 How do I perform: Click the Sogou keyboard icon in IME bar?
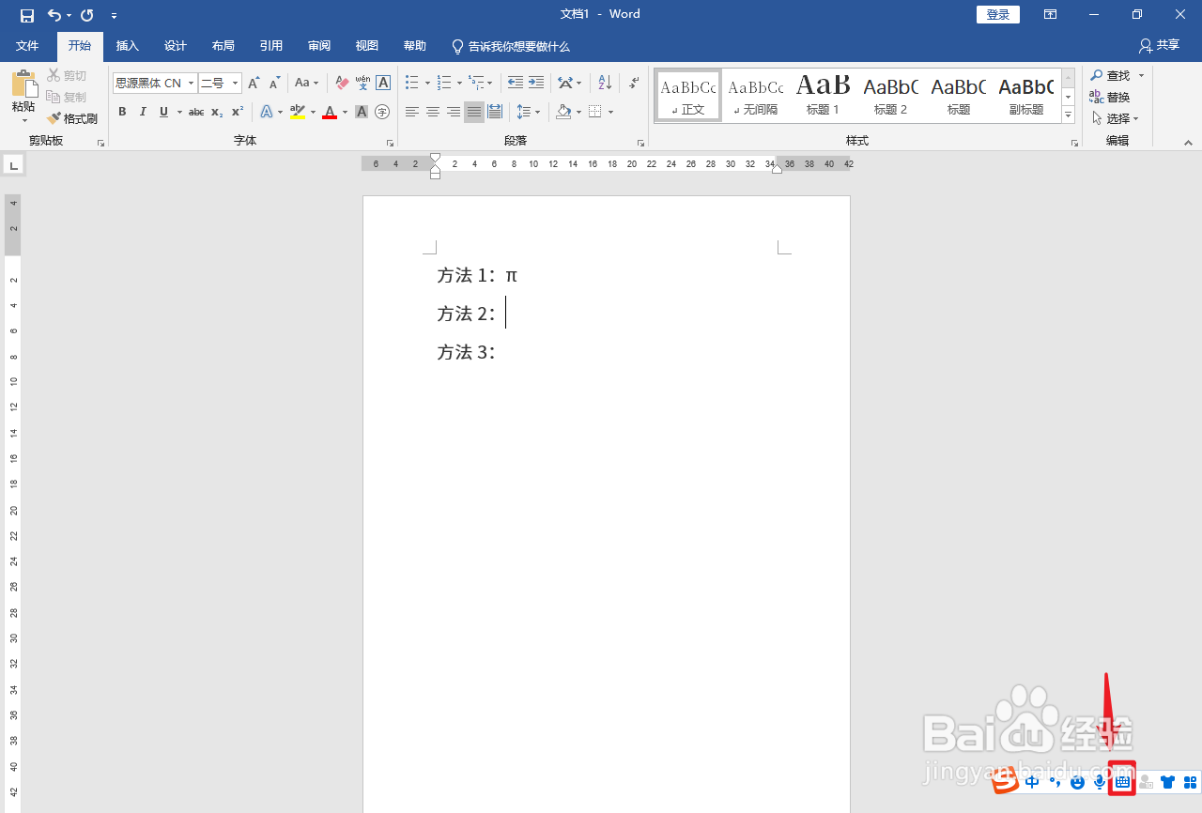point(1122,781)
